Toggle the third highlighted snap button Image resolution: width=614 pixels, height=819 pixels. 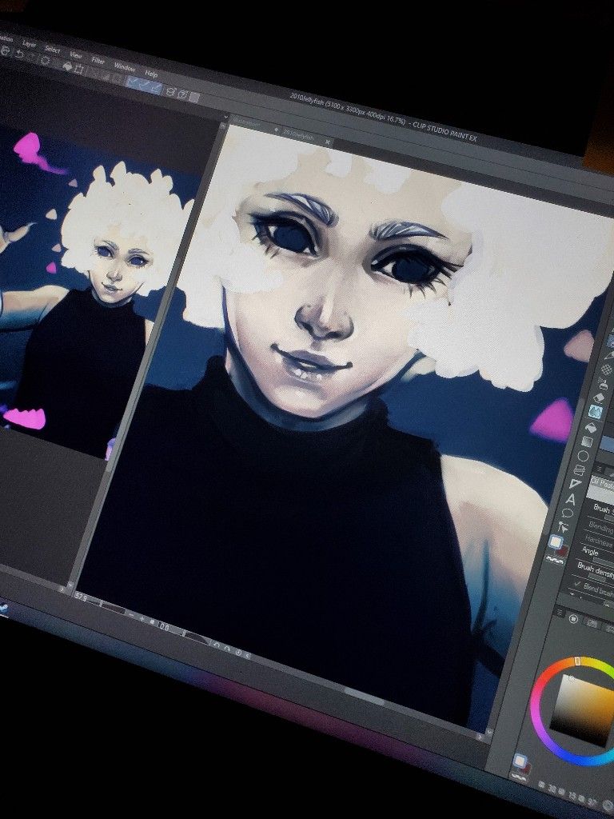point(154,89)
